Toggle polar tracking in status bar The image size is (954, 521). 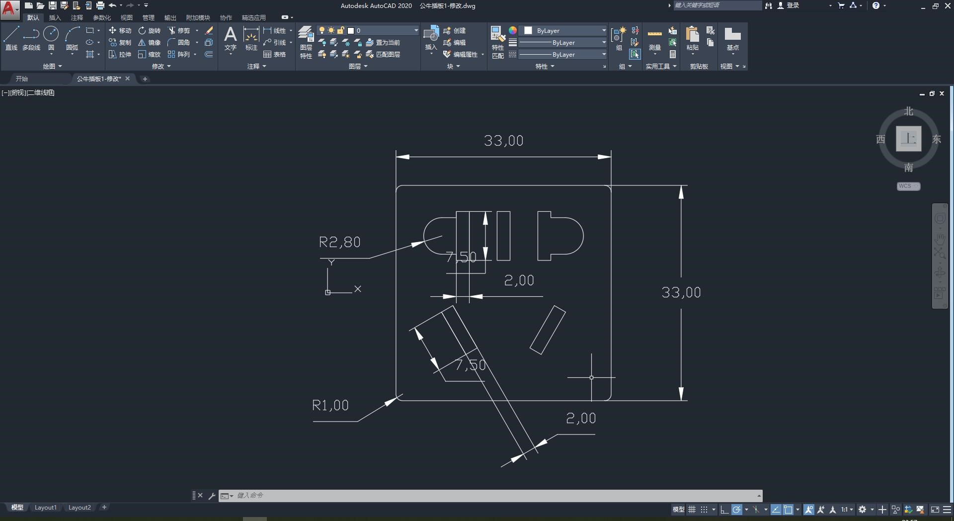[x=737, y=510]
